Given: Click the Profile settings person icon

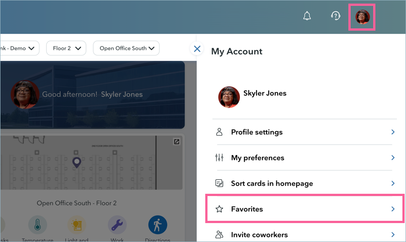Looking at the screenshot, I should pyautogui.click(x=219, y=132).
